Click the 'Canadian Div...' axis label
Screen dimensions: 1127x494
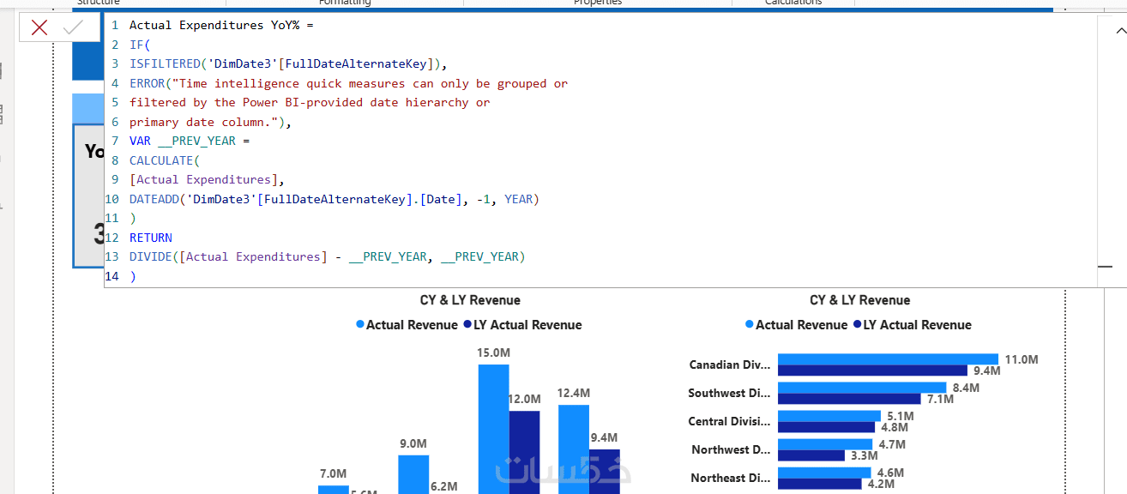pos(730,364)
